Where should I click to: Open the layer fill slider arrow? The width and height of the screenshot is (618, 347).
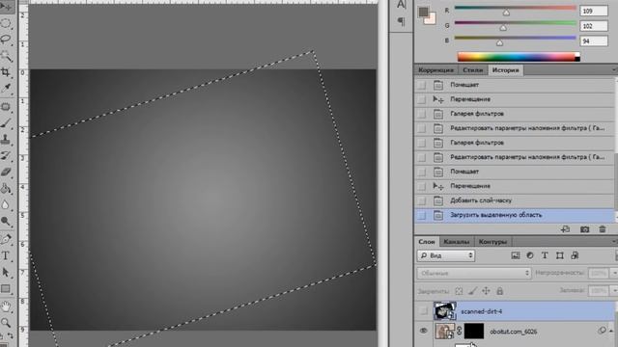[614, 291]
